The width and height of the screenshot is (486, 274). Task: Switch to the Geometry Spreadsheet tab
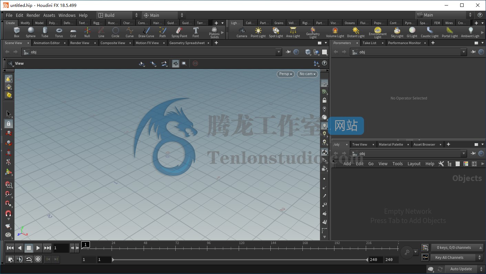(187, 43)
